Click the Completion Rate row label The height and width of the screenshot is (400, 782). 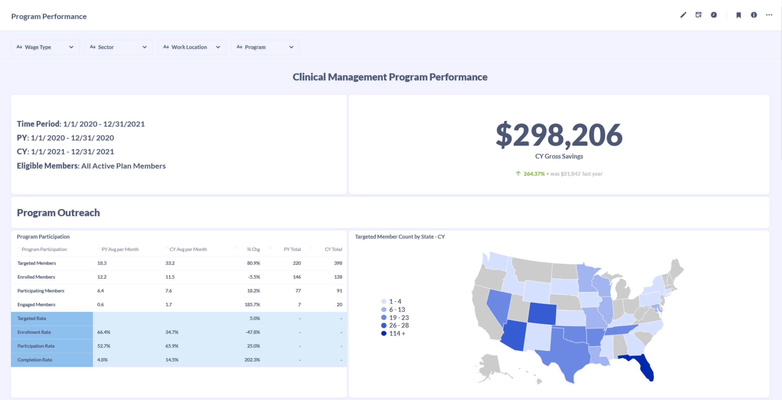(35, 360)
